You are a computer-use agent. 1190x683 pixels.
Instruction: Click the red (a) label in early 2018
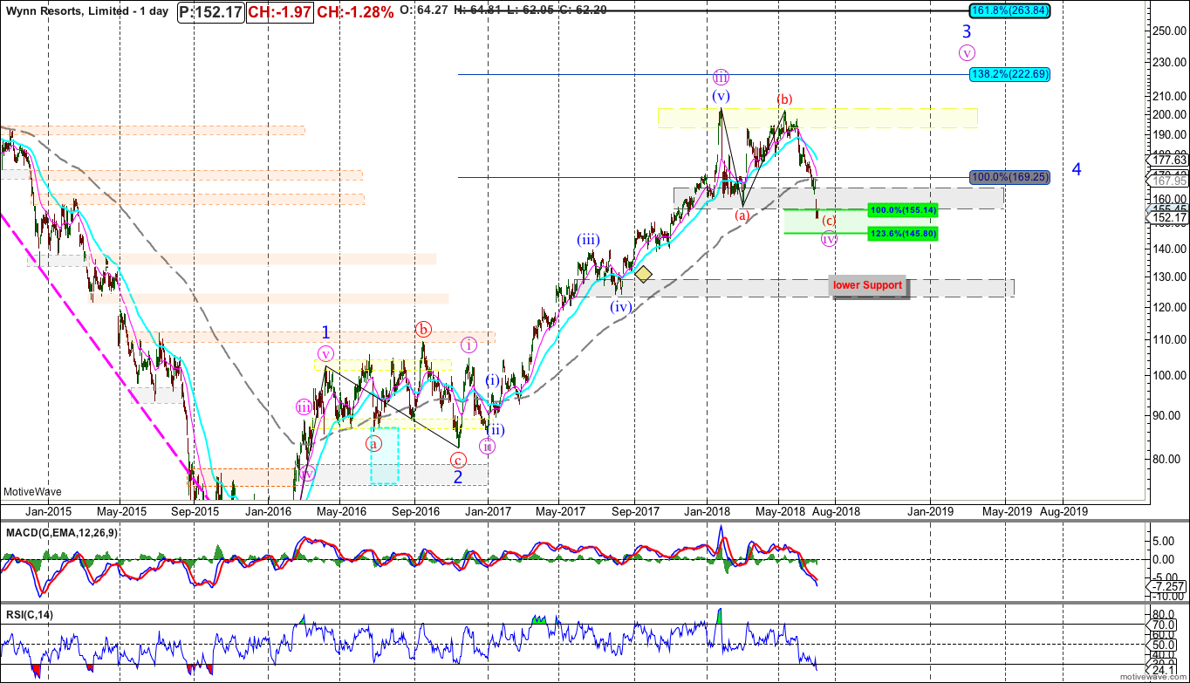[x=742, y=215]
